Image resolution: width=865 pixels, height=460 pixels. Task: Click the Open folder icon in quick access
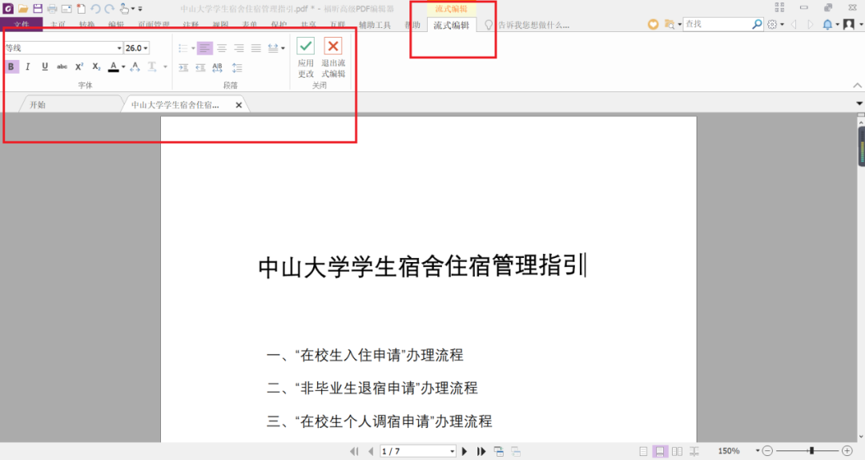click(22, 8)
